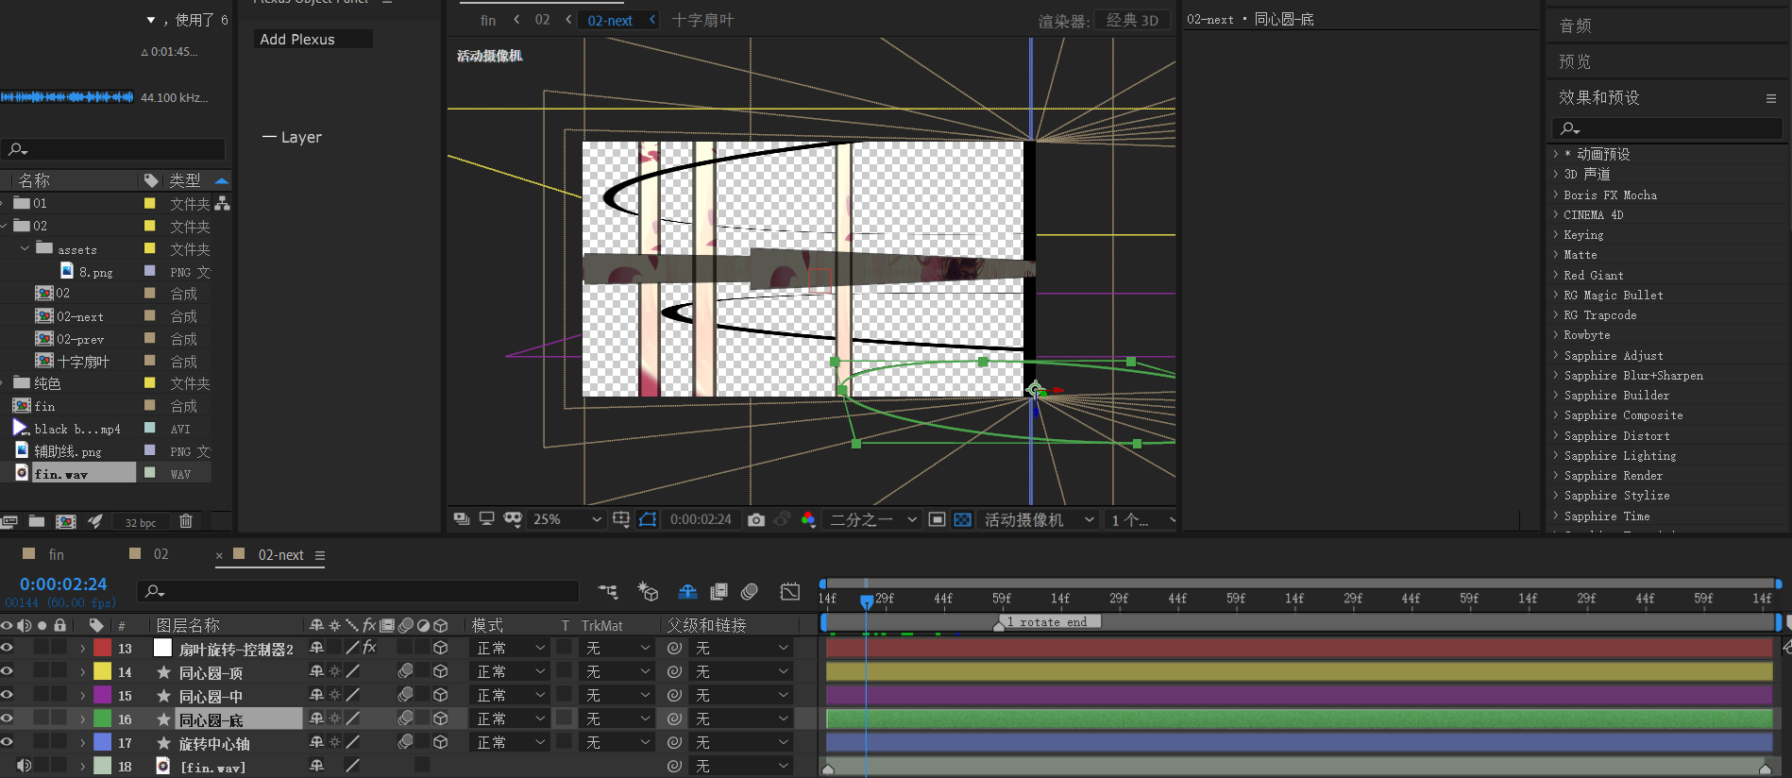This screenshot has height=778, width=1792.
Task: Select the fin breadcrumb in composition viewer
Action: pyautogui.click(x=488, y=20)
